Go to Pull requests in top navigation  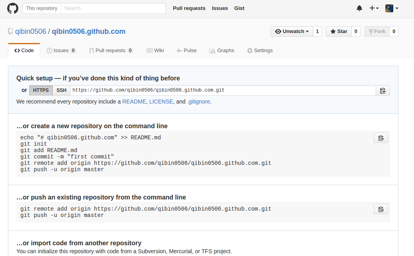point(189,8)
